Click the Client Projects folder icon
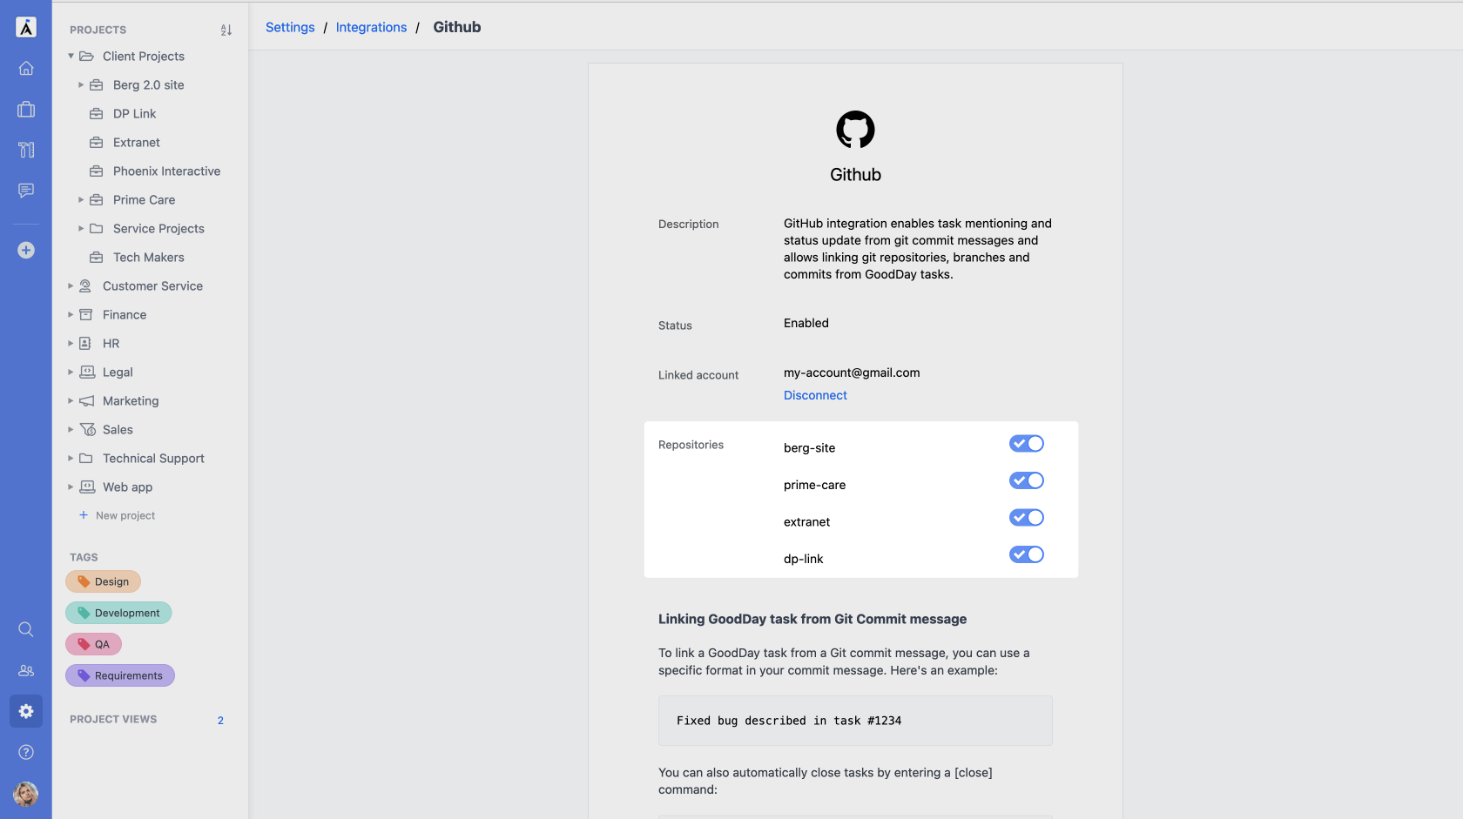 tap(86, 56)
